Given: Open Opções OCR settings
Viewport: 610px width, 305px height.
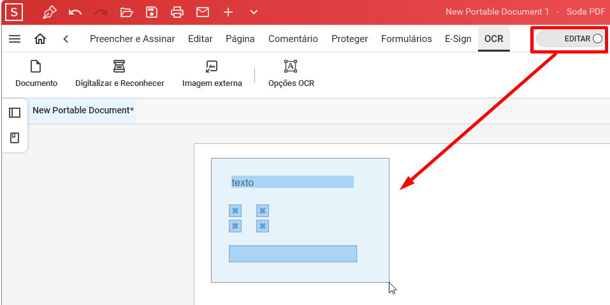Looking at the screenshot, I should click(x=291, y=73).
